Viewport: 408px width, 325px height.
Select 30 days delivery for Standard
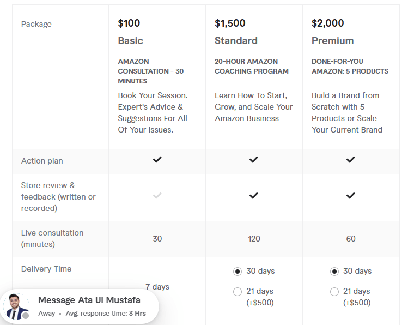click(x=238, y=271)
